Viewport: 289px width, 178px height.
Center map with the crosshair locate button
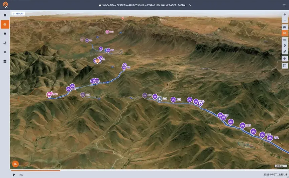tap(285, 59)
